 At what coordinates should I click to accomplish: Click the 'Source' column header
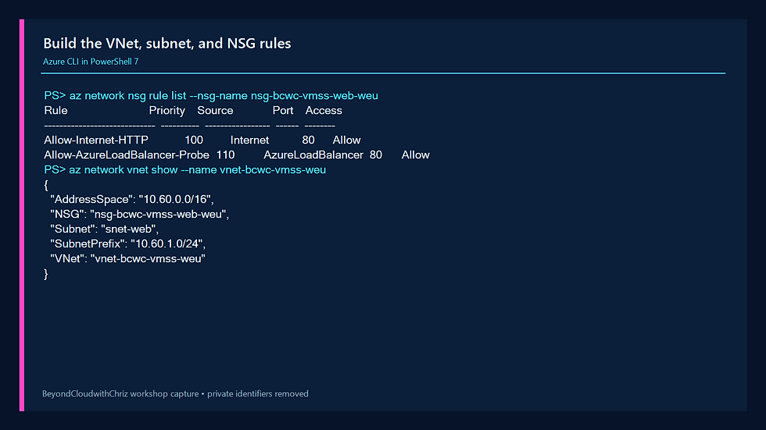(x=215, y=111)
